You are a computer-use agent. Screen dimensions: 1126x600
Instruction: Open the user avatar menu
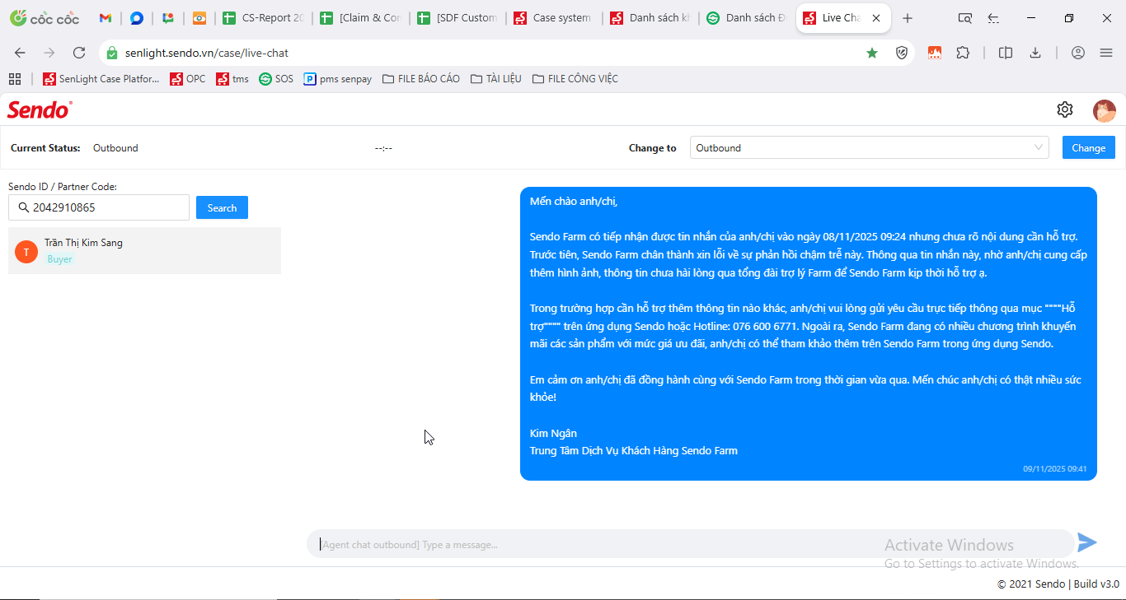pos(1105,110)
